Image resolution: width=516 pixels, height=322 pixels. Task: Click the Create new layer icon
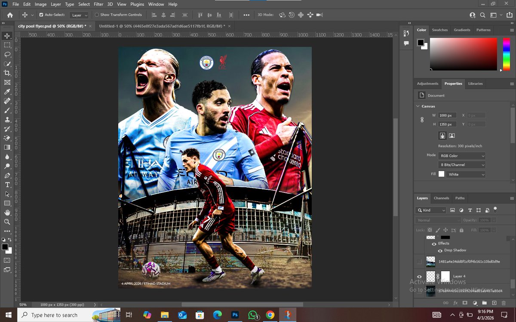[494, 303]
